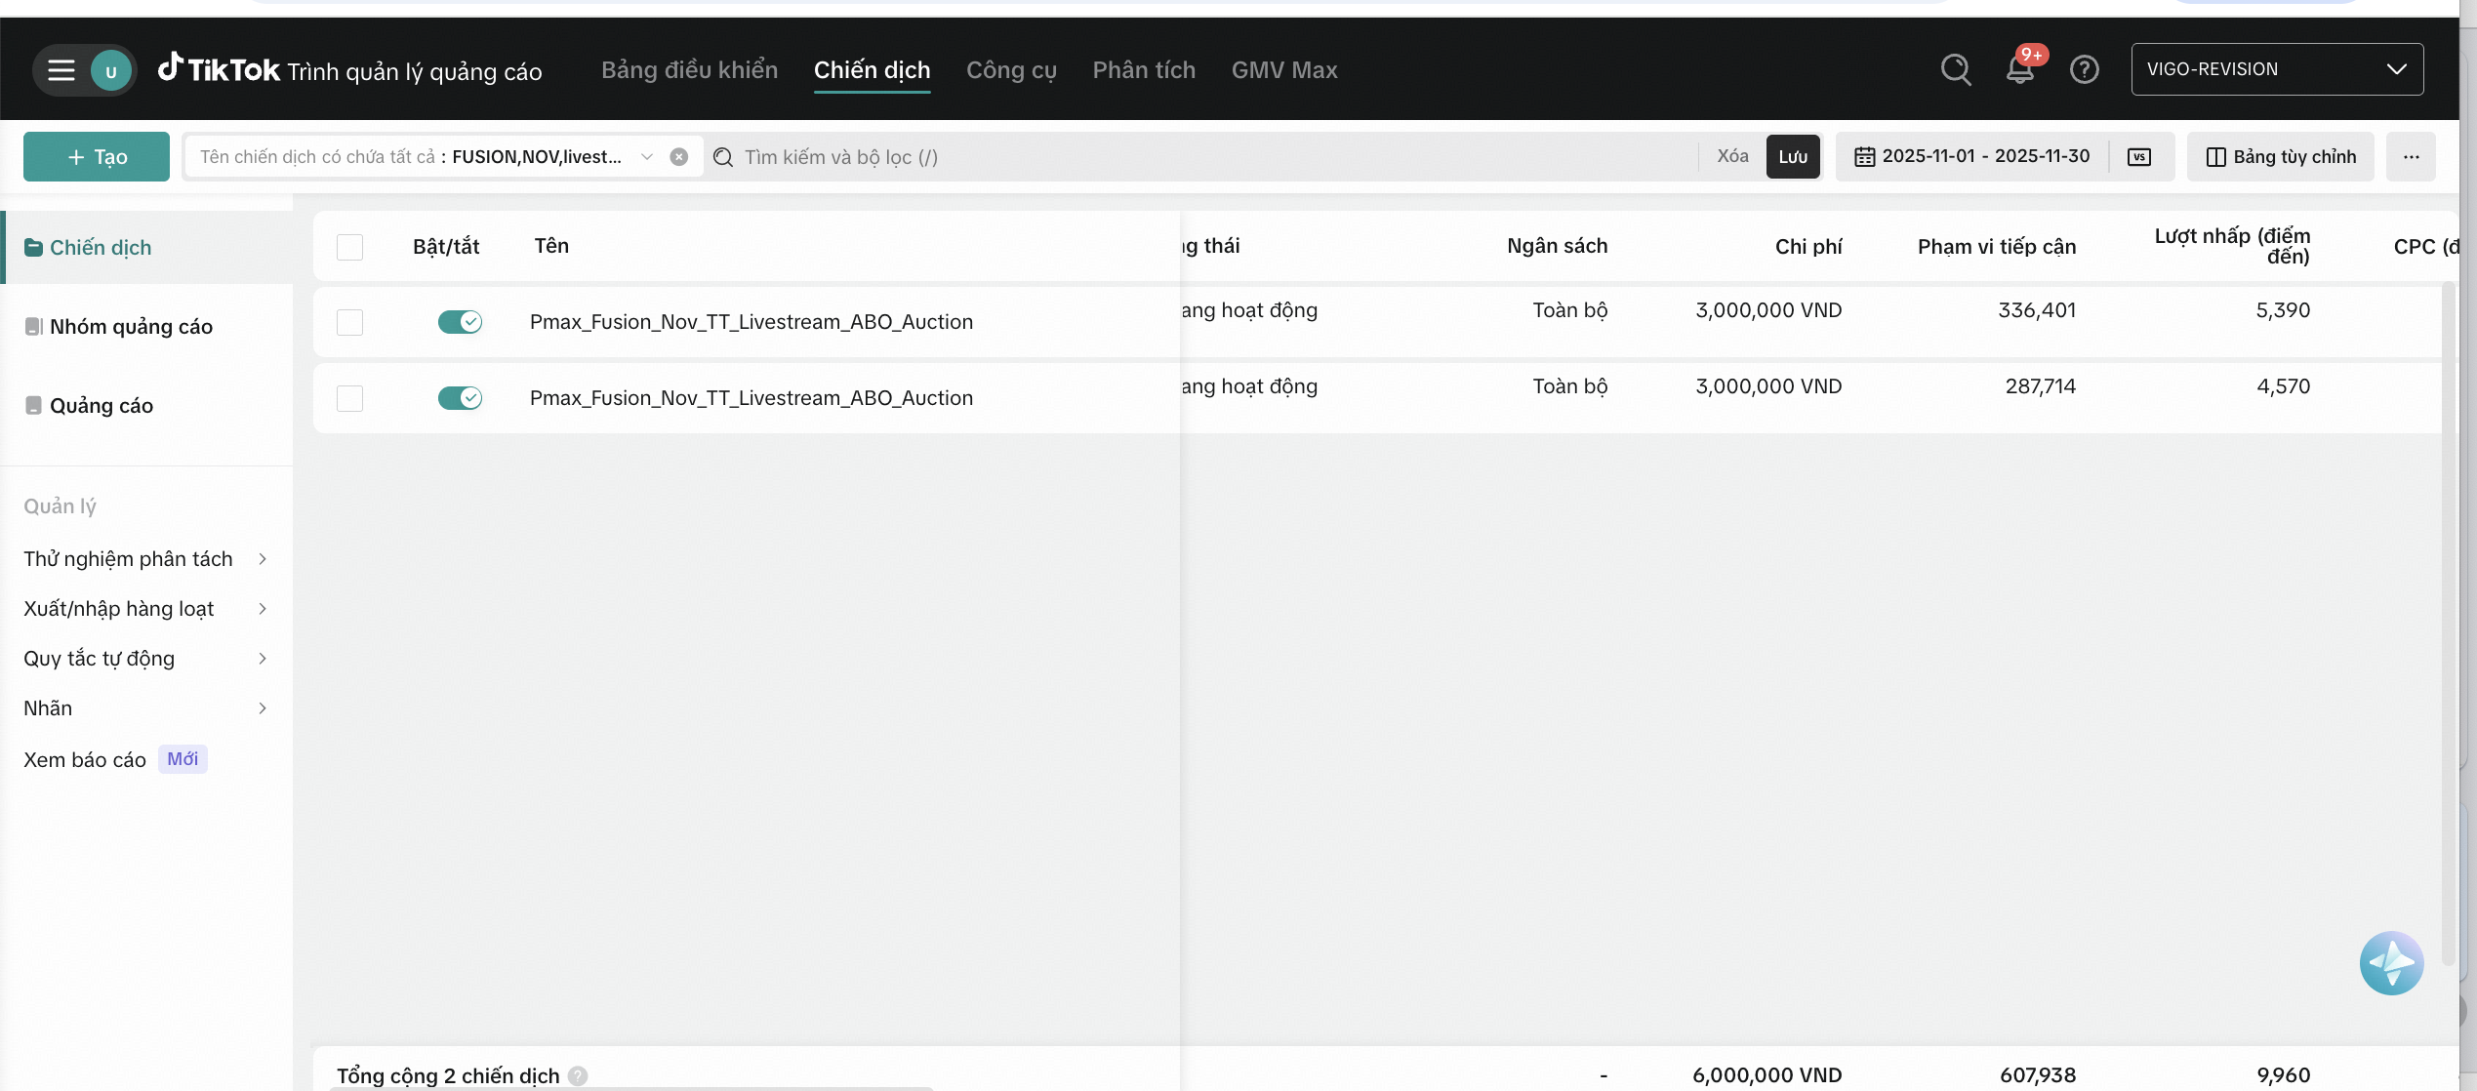
Task: Open the hamburger menu icon
Action: [x=61, y=70]
